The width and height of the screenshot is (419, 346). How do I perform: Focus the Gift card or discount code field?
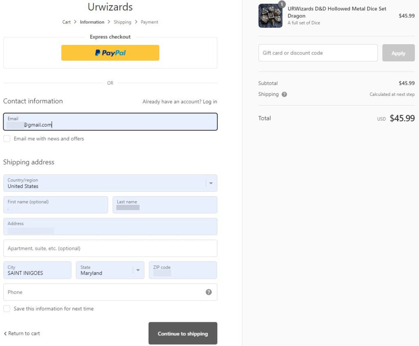pyautogui.click(x=318, y=53)
